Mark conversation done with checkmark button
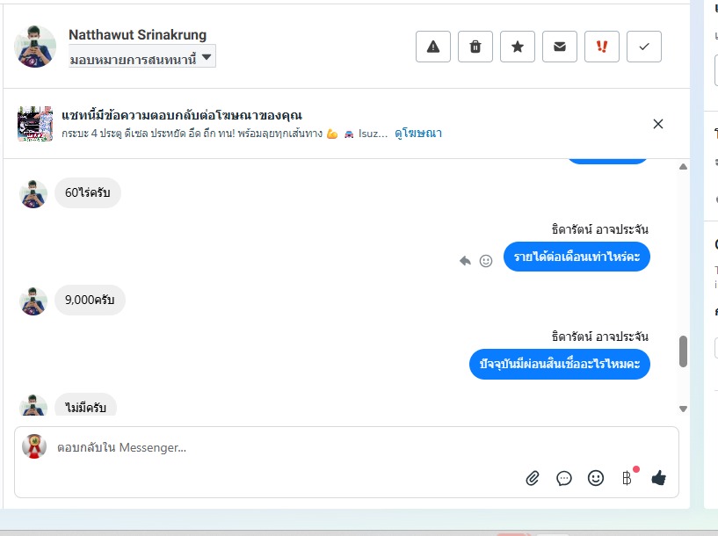The image size is (718, 536). coord(644,47)
